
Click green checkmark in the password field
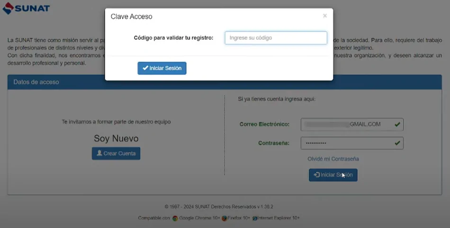[397, 143]
